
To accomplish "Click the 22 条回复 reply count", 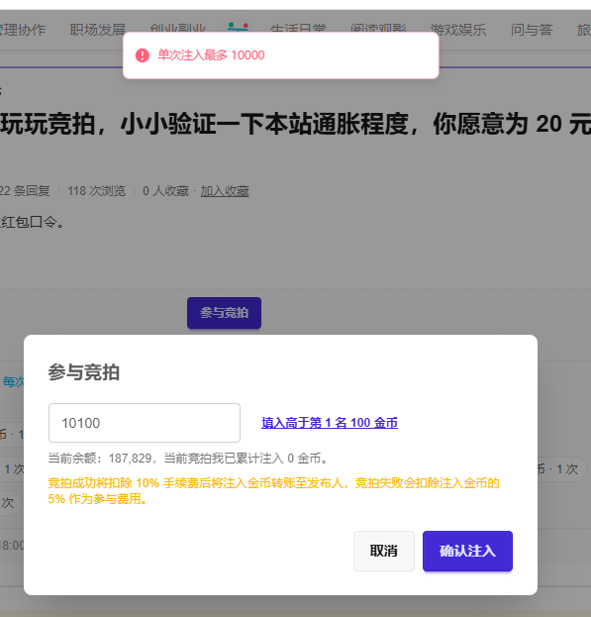I will coord(25,191).
